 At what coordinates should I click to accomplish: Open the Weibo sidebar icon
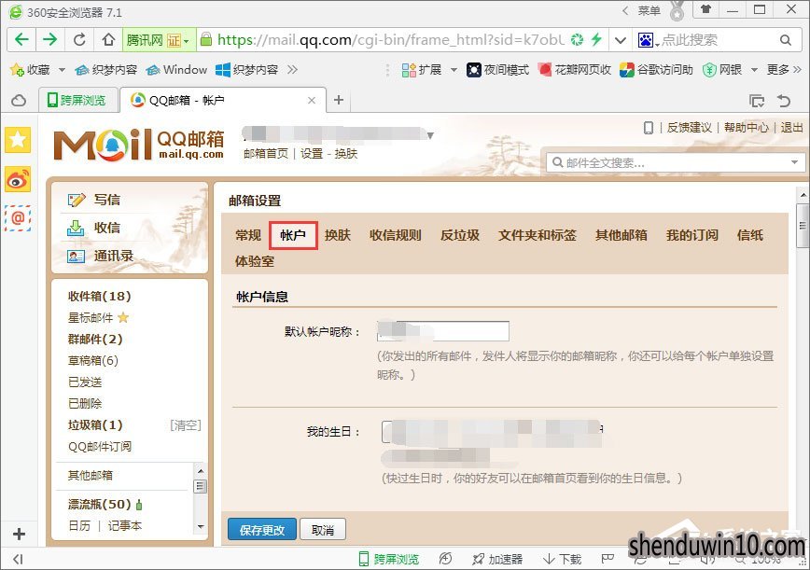(18, 179)
